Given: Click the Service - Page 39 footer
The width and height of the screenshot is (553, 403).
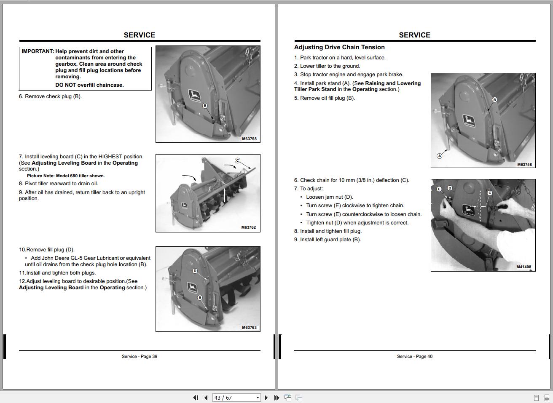Looking at the screenshot, I should tap(140, 356).
